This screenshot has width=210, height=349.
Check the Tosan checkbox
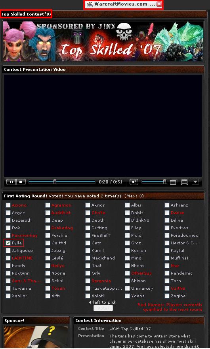(48, 289)
